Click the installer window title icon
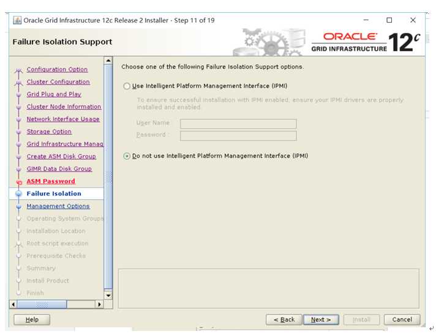 [x=17, y=20]
